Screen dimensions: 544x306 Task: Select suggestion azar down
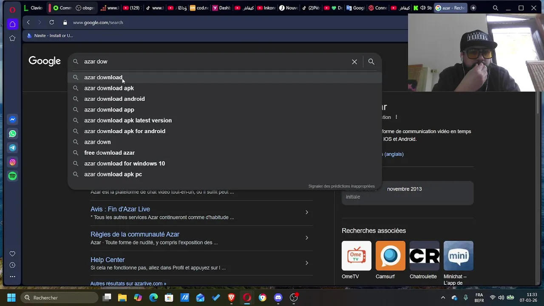(225, 142)
